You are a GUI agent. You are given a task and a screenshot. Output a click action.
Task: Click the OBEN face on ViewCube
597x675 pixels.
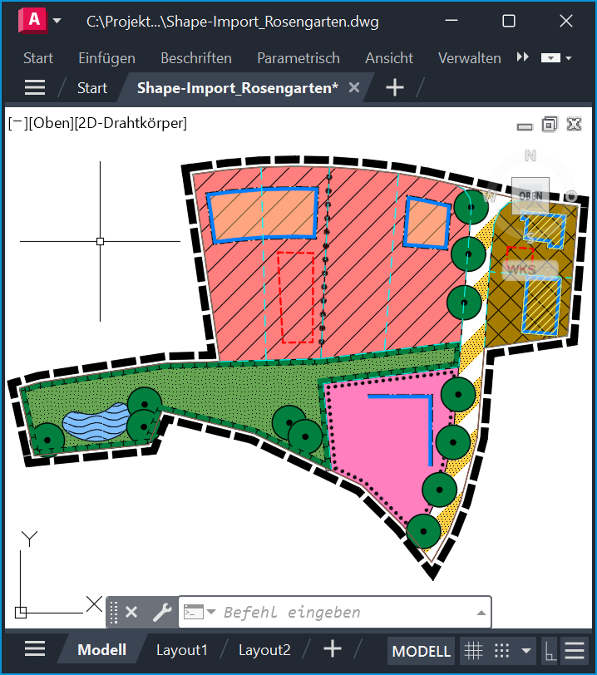530,195
